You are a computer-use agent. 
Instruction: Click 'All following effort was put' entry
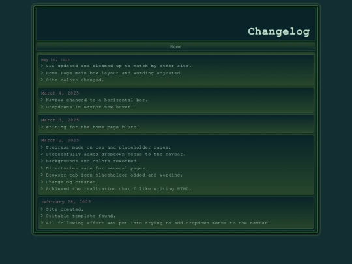click(x=158, y=223)
